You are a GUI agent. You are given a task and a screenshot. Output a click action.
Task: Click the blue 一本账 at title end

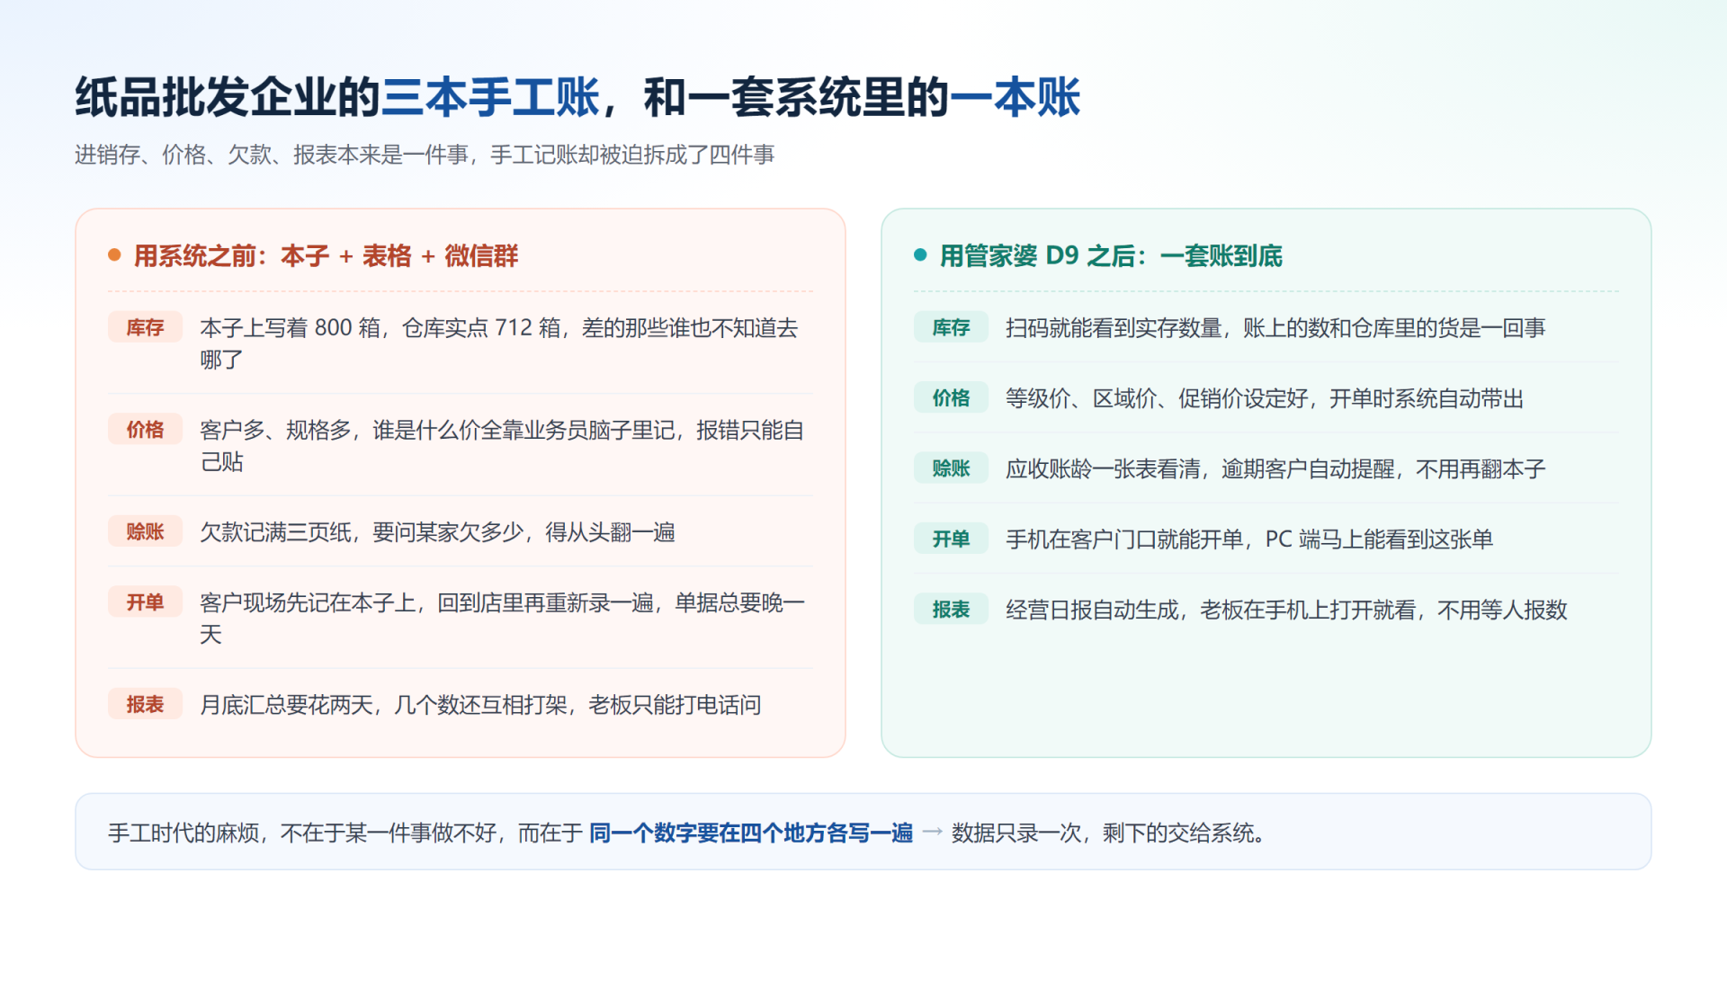(x=1015, y=97)
